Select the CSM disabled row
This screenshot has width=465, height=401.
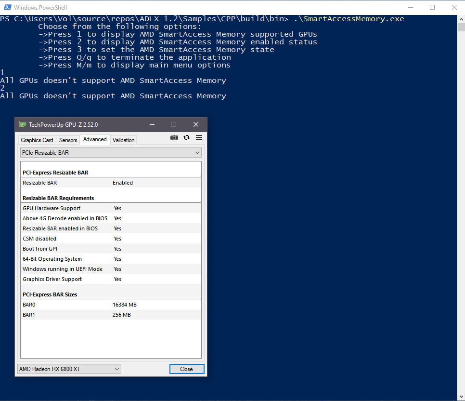pyautogui.click(x=111, y=239)
